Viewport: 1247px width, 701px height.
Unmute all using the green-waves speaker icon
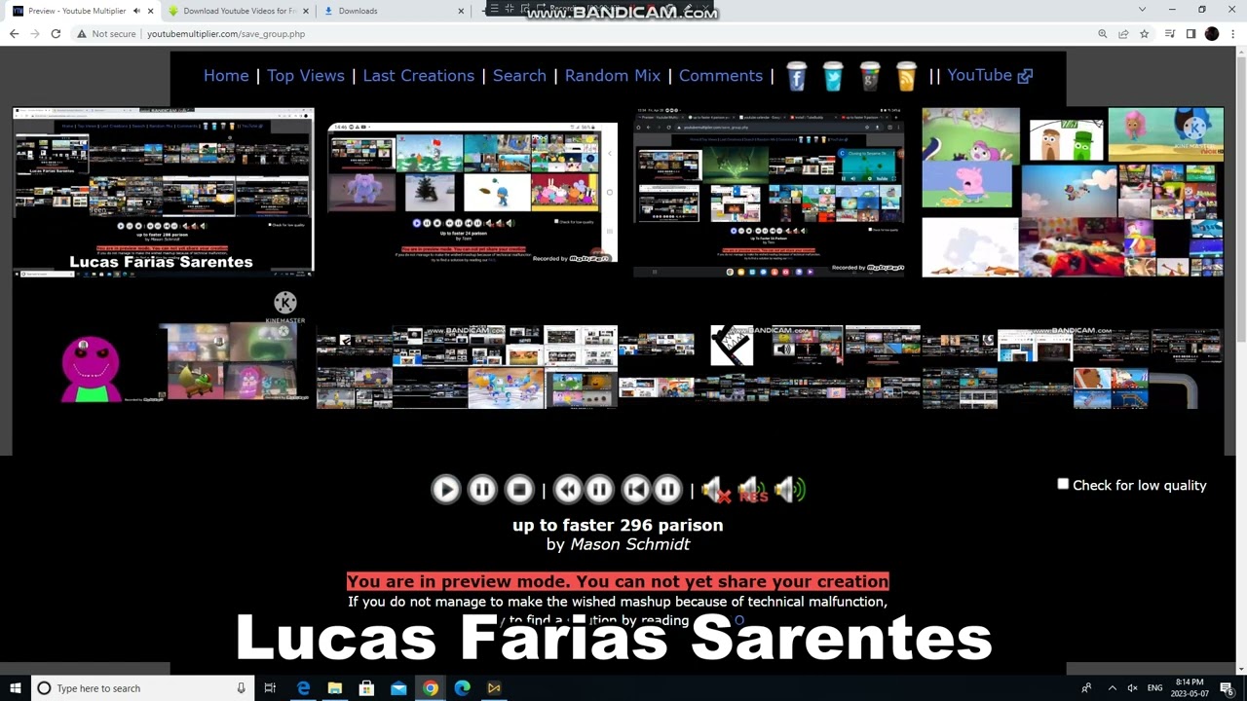point(790,490)
